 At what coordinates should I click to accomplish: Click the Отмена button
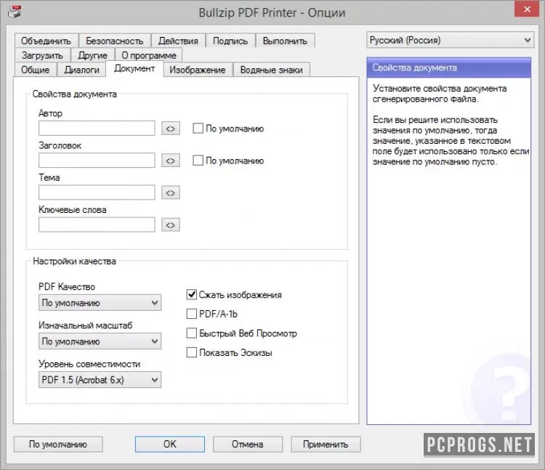[x=248, y=445]
